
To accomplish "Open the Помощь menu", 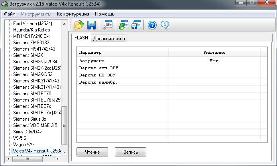I will [104, 14].
